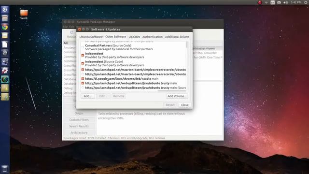Close the Software & Updates window
The image size is (309, 174).
coord(79,29)
